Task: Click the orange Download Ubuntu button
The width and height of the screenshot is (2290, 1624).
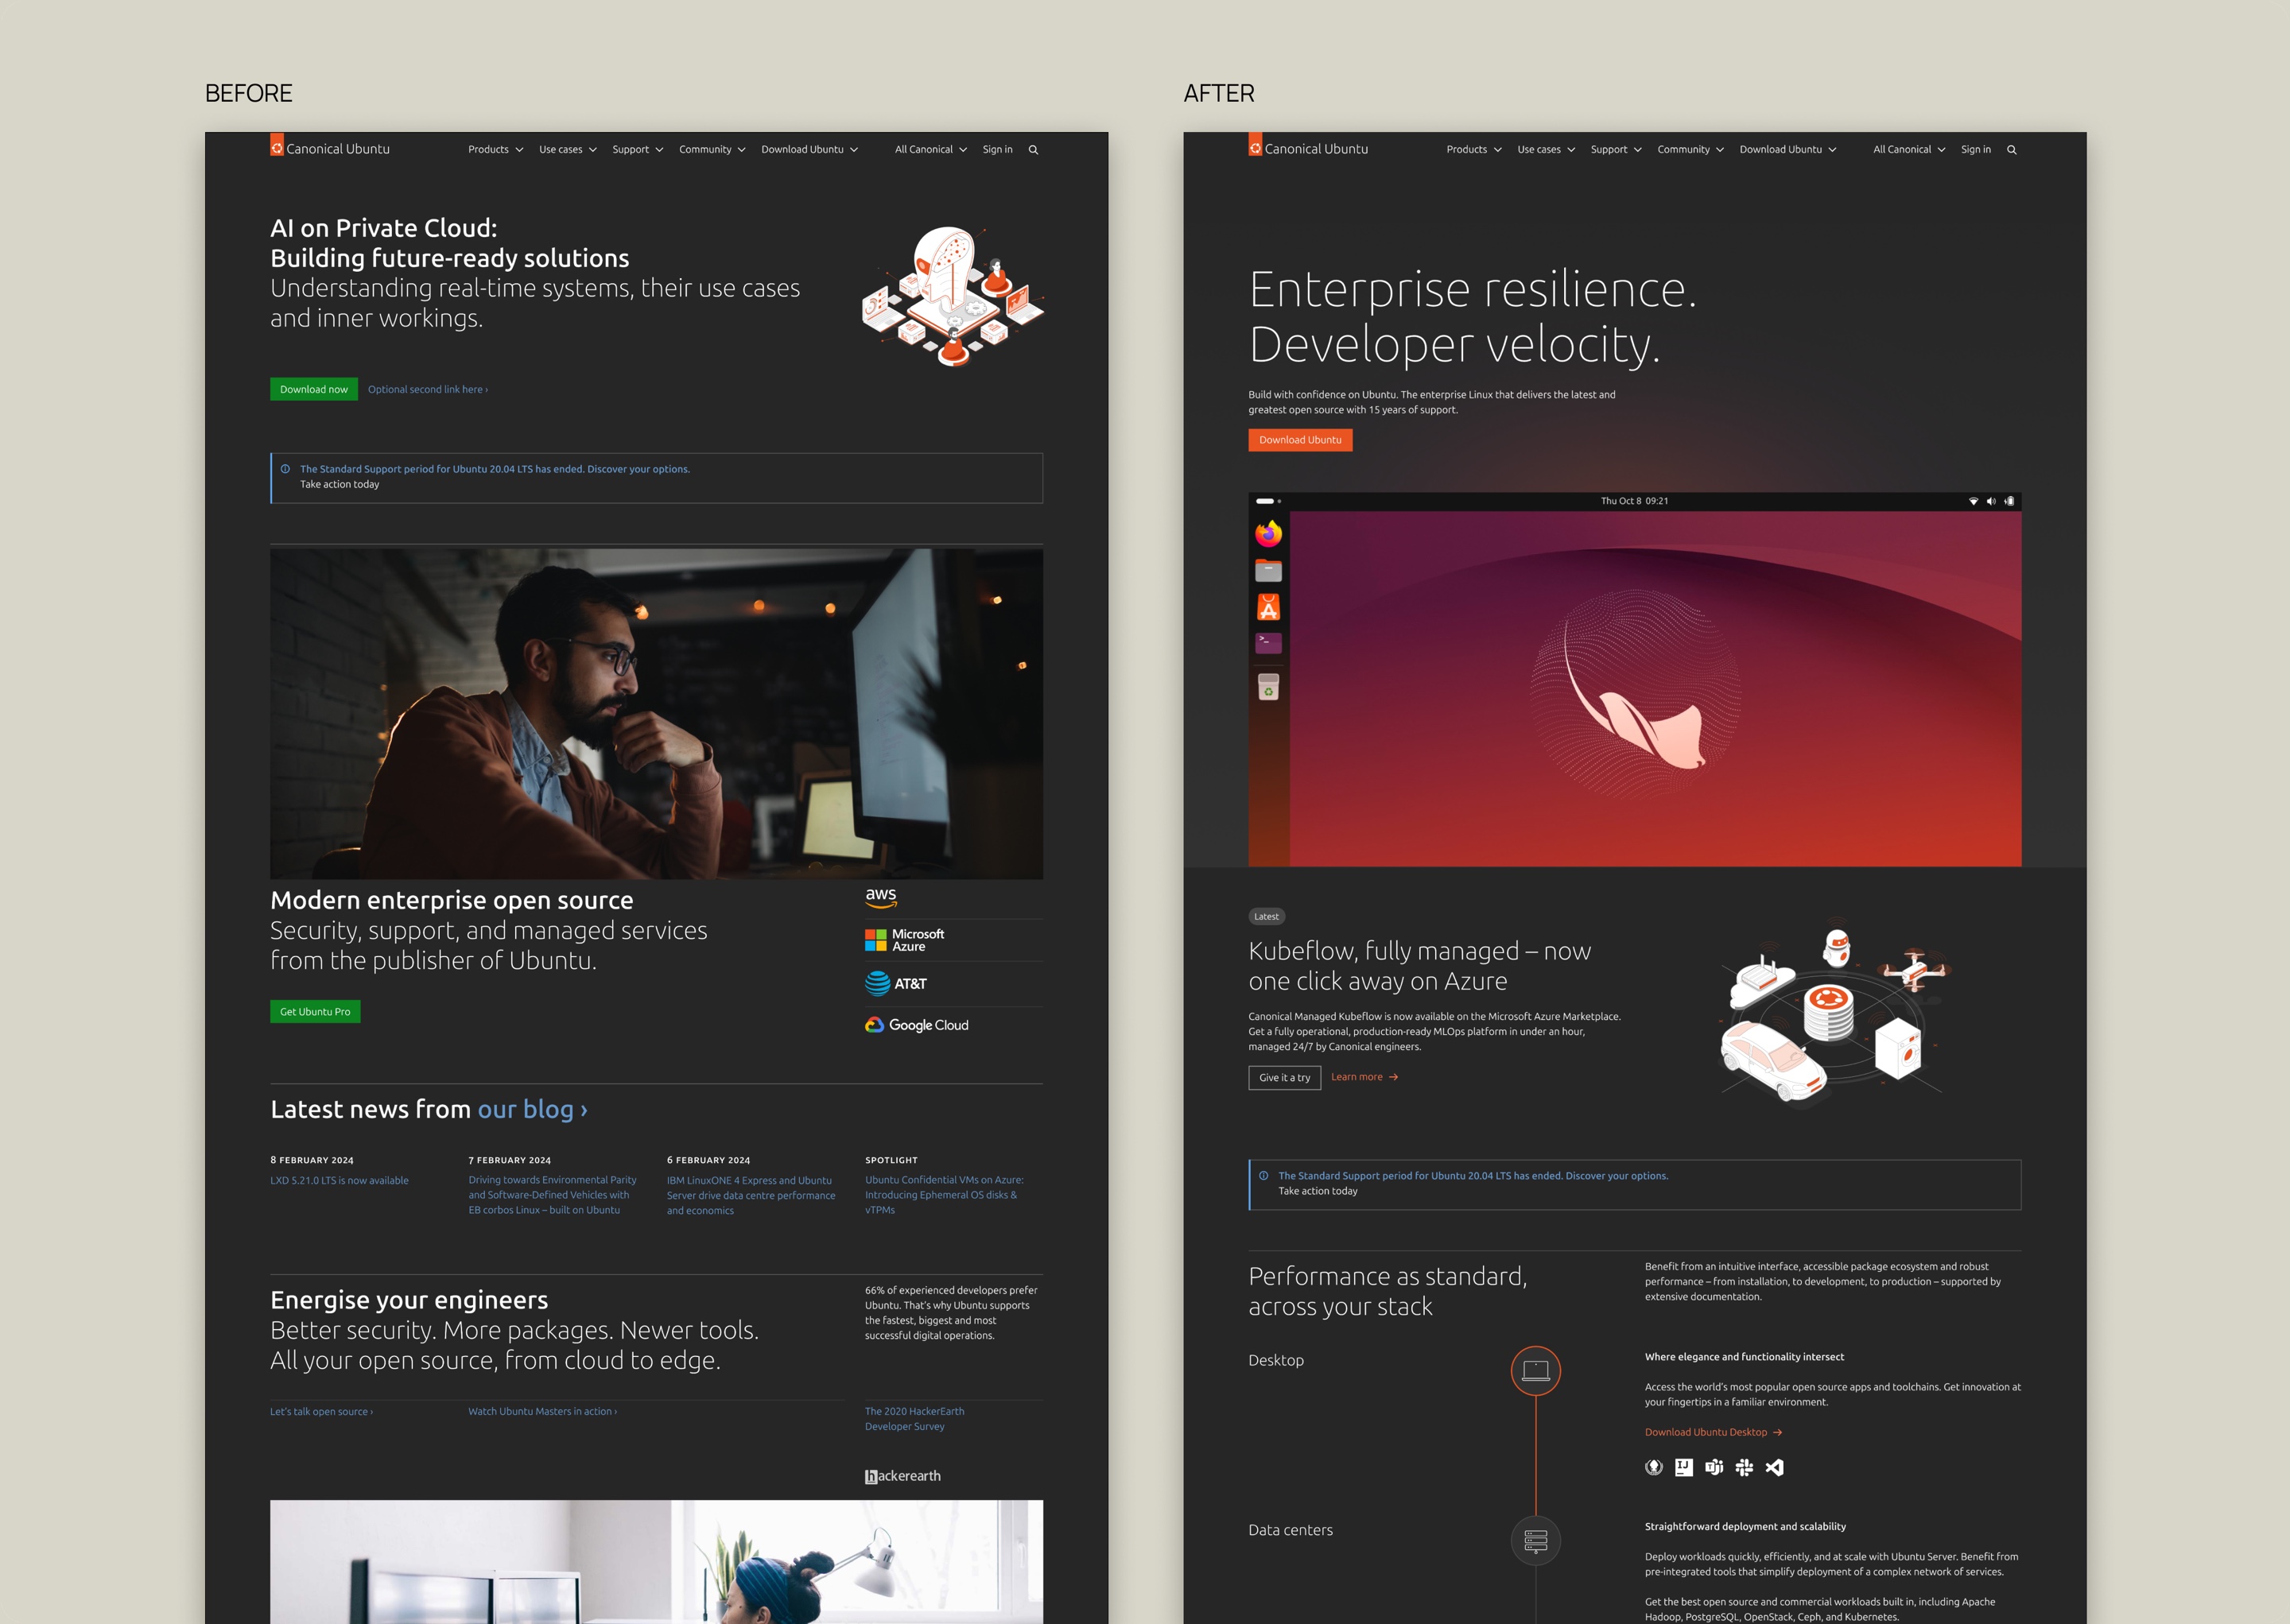Action: (x=1300, y=440)
